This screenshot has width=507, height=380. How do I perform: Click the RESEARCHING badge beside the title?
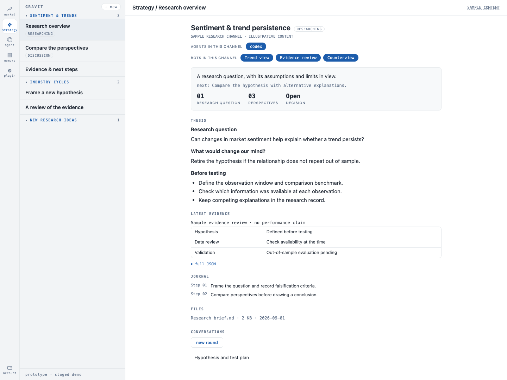309,29
